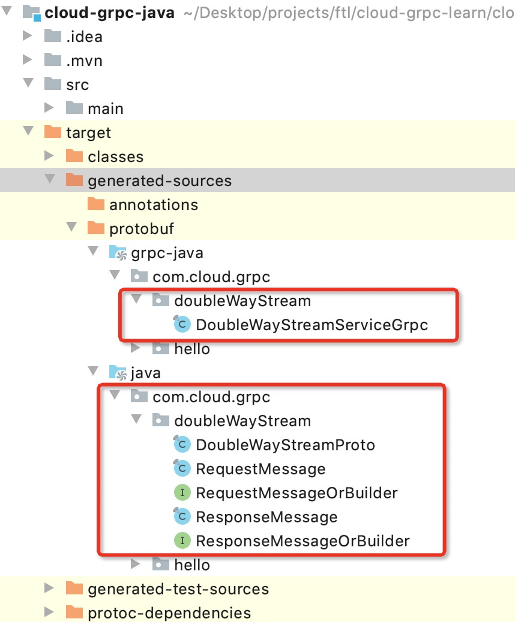Image resolution: width=515 pixels, height=622 pixels.
Task: Click the ResponseMessageOrBuilder interface icon
Action: (182, 541)
